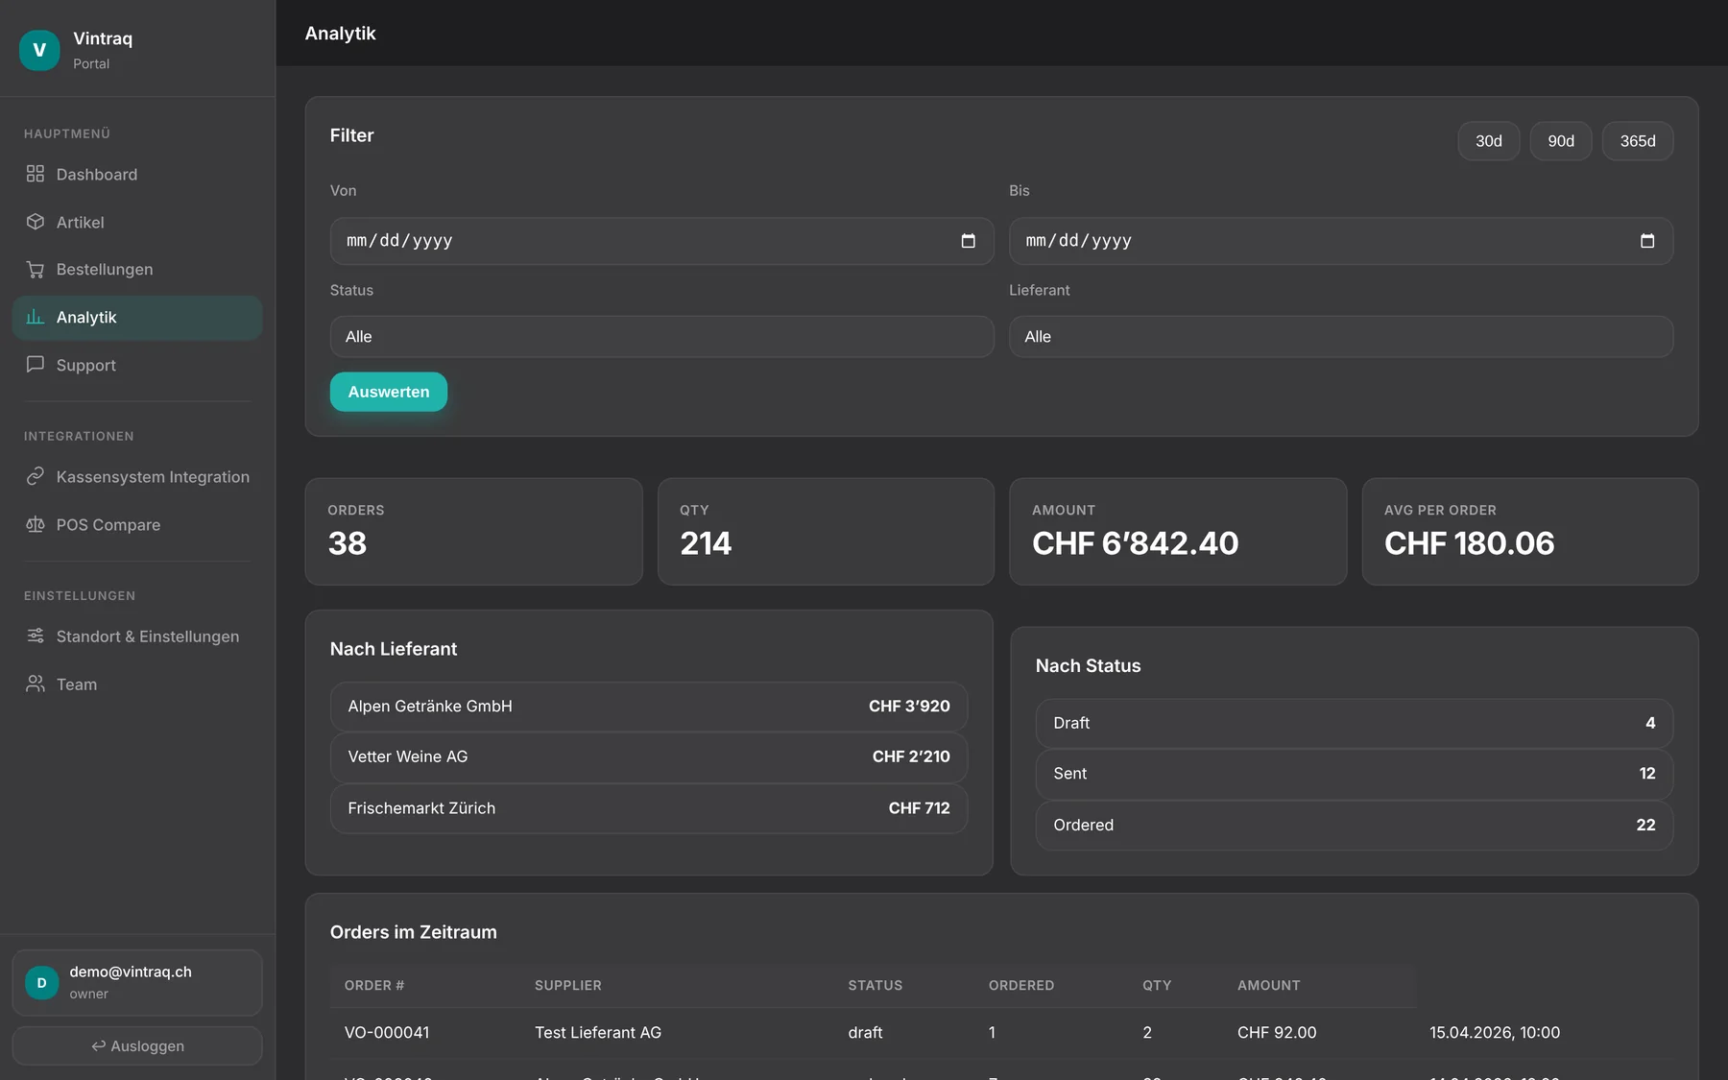Screen dimensions: 1728x1080
Task: Click the demo@vintraq.ch account card
Action: 137,983
